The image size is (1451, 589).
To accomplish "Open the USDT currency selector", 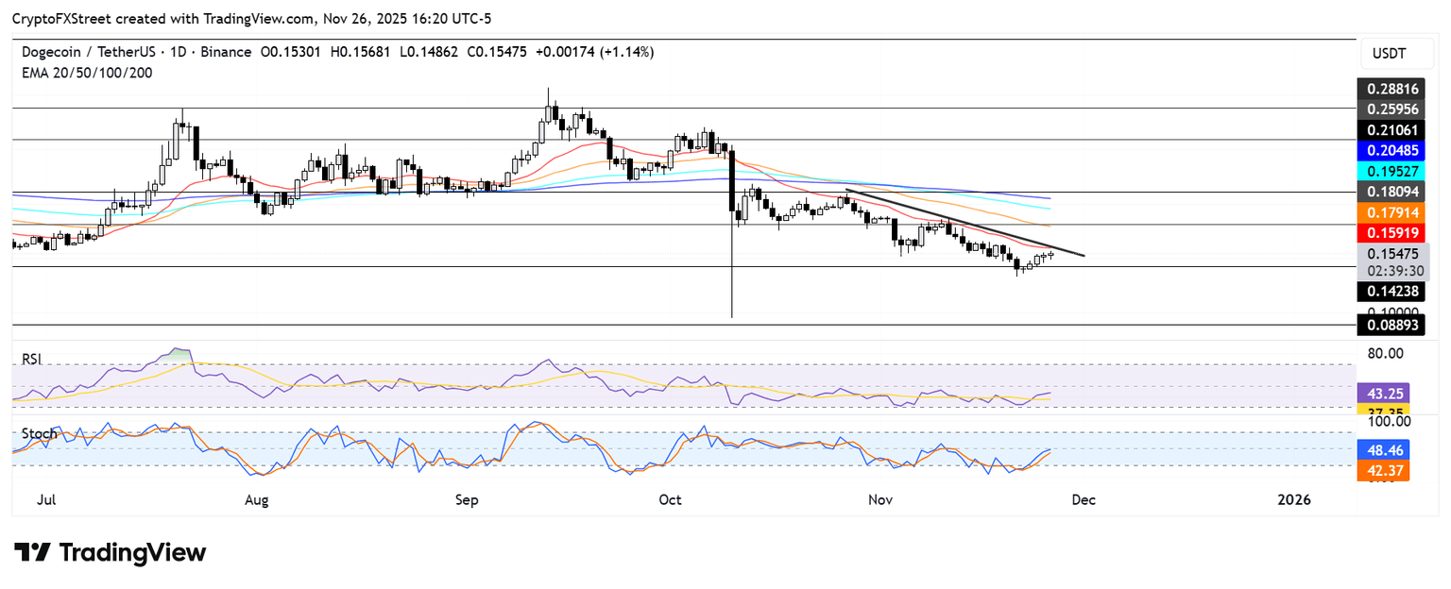I will [1387, 55].
